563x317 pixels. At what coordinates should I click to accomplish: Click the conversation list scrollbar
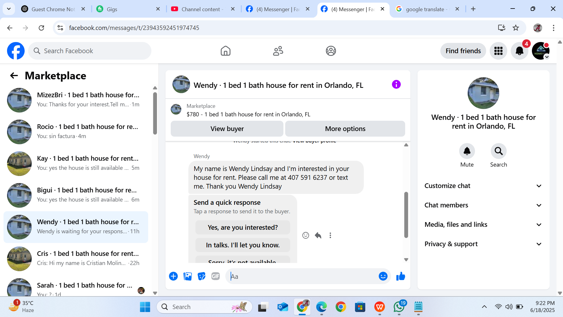coord(155,113)
